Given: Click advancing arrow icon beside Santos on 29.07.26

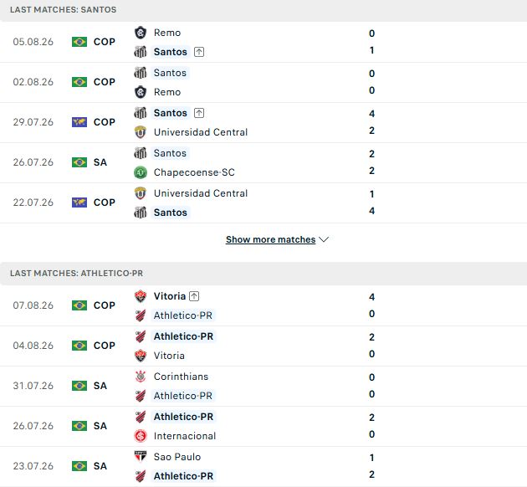Looking at the screenshot, I should click(x=199, y=113).
